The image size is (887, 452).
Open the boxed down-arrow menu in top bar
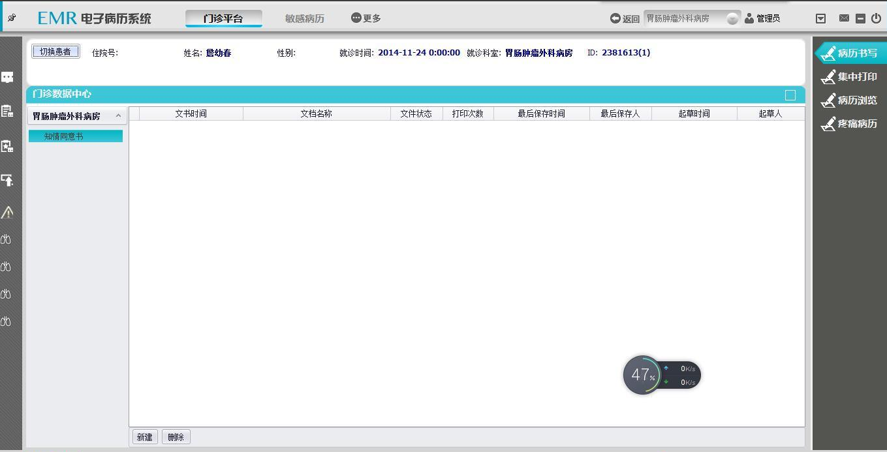pos(821,18)
